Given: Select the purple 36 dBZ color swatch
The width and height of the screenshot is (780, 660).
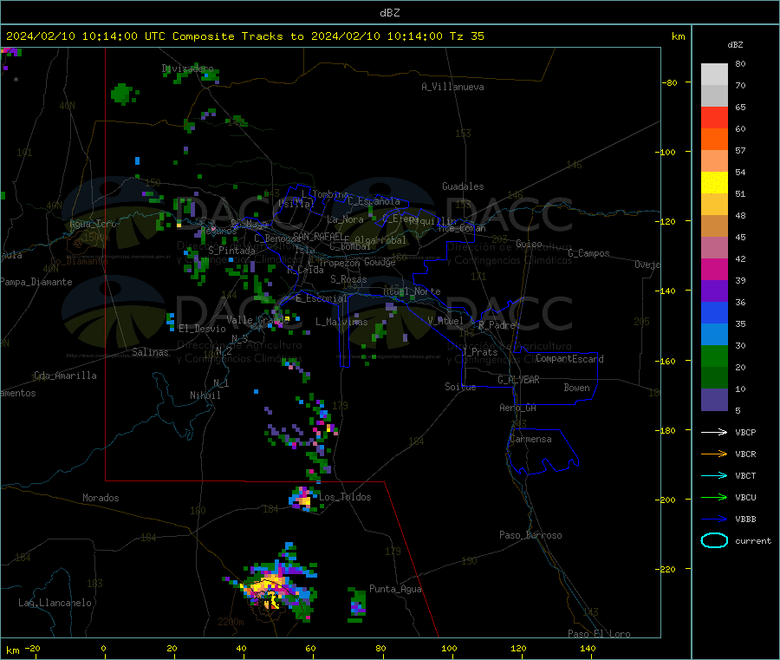Looking at the screenshot, I should [714, 291].
